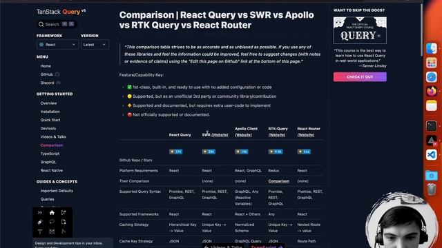Select the highlighter pen tool in annotation toolbar

40,222
